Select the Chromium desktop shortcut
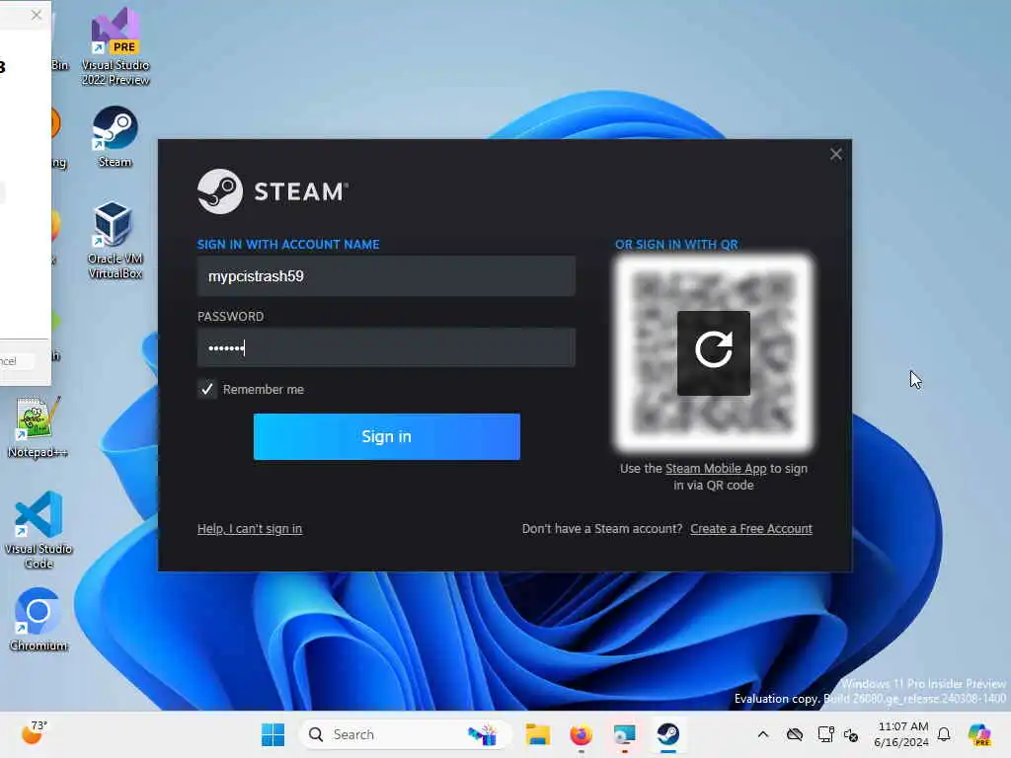Image resolution: width=1011 pixels, height=758 pixels. click(39, 620)
